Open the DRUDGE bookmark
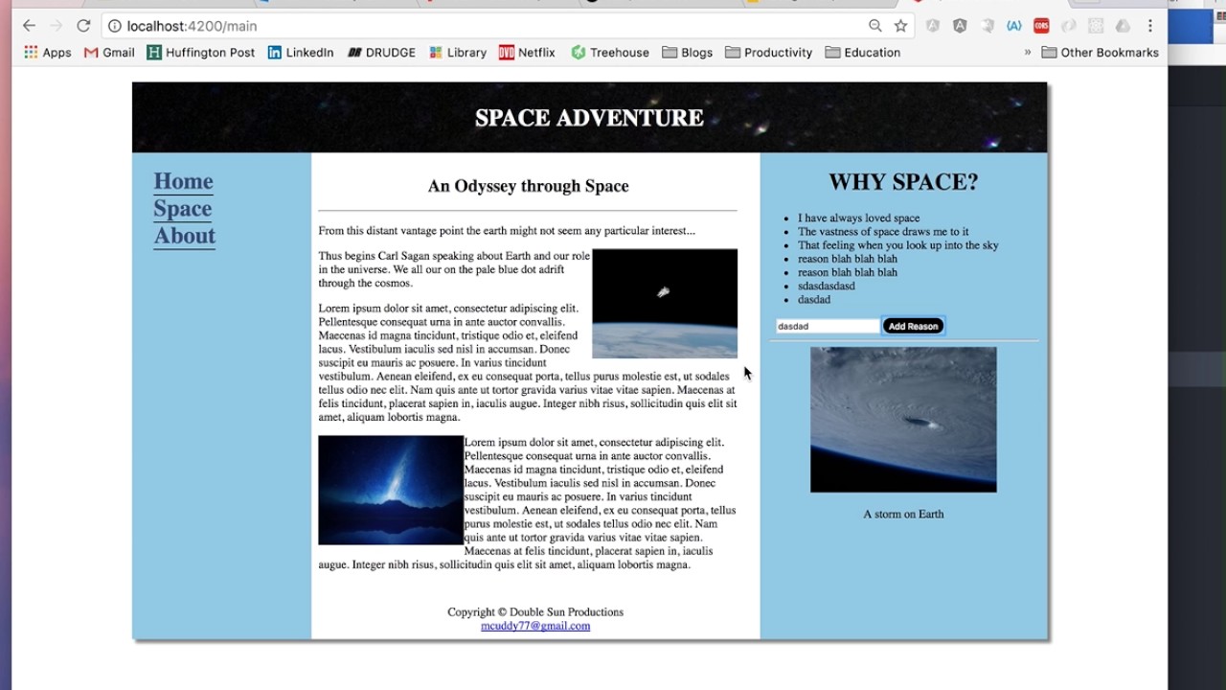Screen dimensions: 1226x690 coord(381,53)
